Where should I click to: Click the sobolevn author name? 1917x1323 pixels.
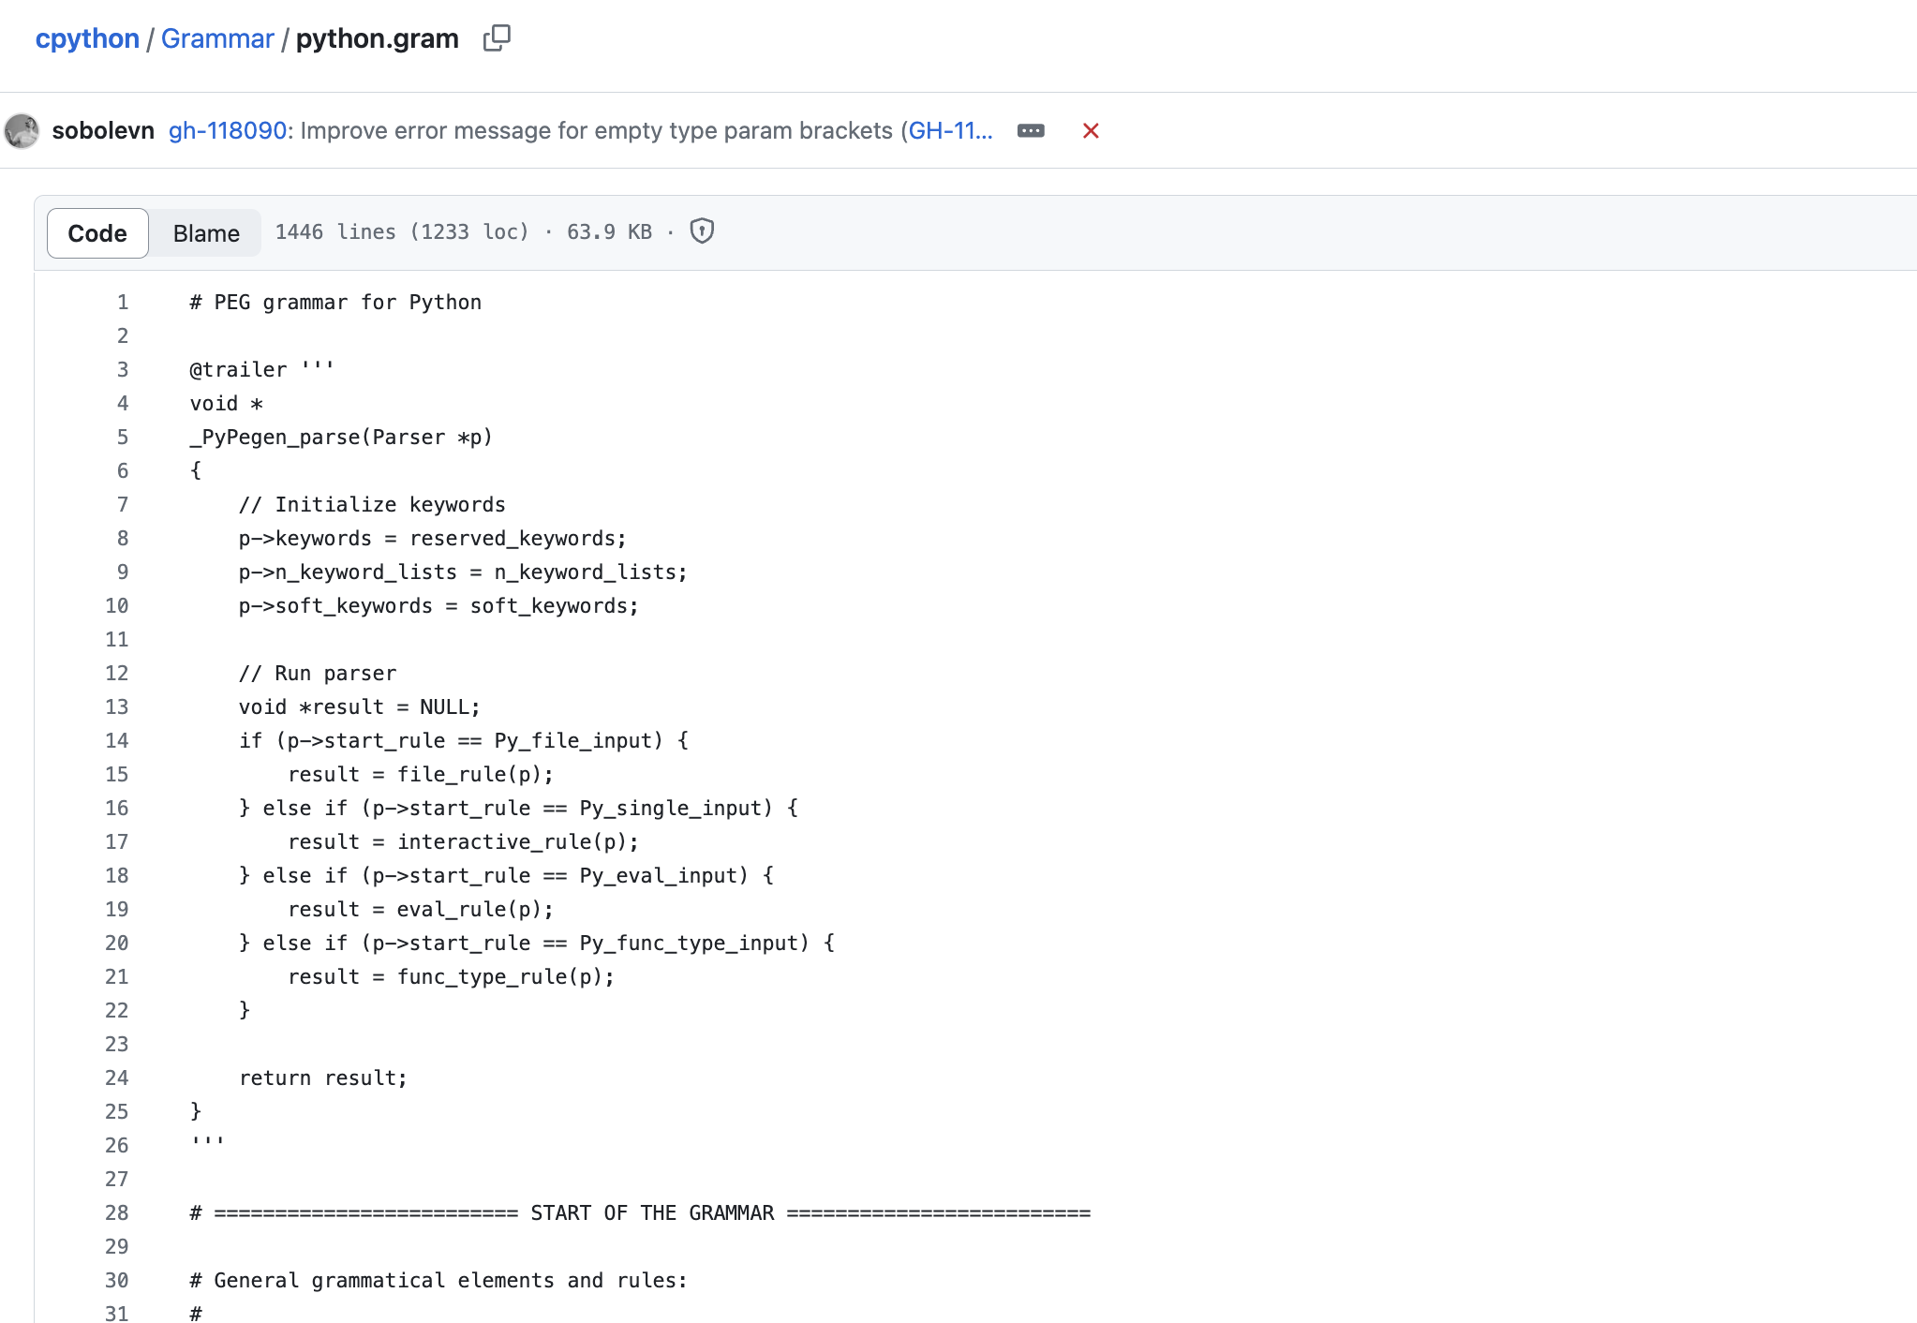(103, 130)
